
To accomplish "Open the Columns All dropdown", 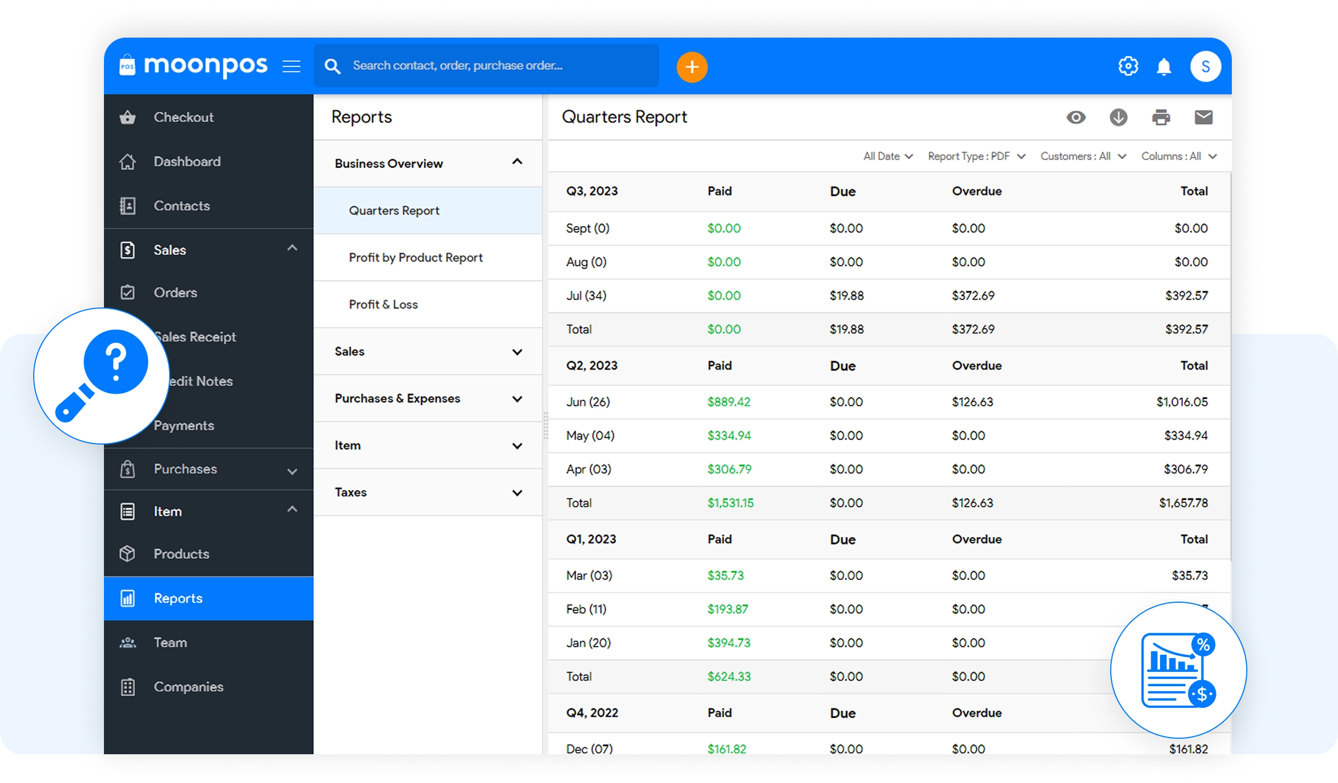I will coord(1178,156).
